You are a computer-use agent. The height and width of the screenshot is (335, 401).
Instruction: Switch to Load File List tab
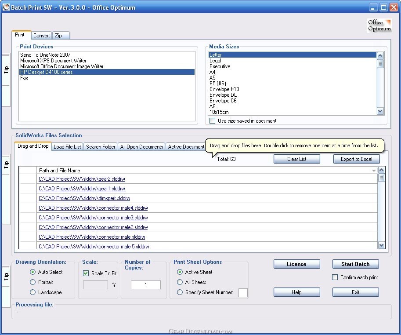pyautogui.click(x=67, y=147)
